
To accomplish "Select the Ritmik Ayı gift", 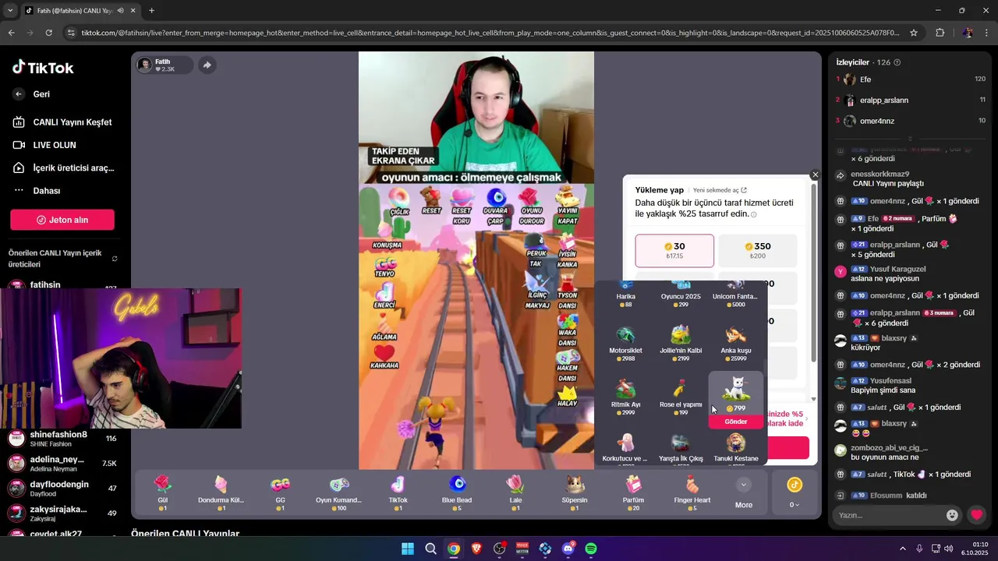I will point(625,397).
